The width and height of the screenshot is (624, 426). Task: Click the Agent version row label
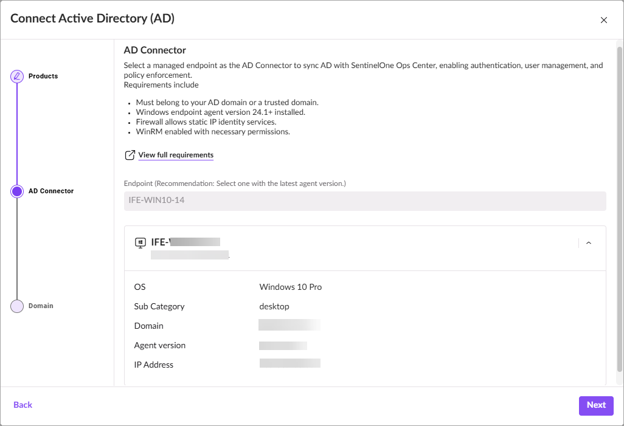(x=160, y=345)
